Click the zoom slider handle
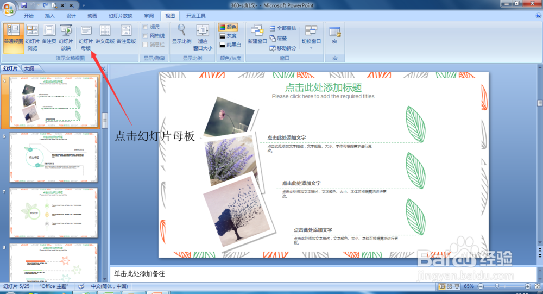Screen dimensions: 543x294 pyautogui.click(x=497, y=286)
